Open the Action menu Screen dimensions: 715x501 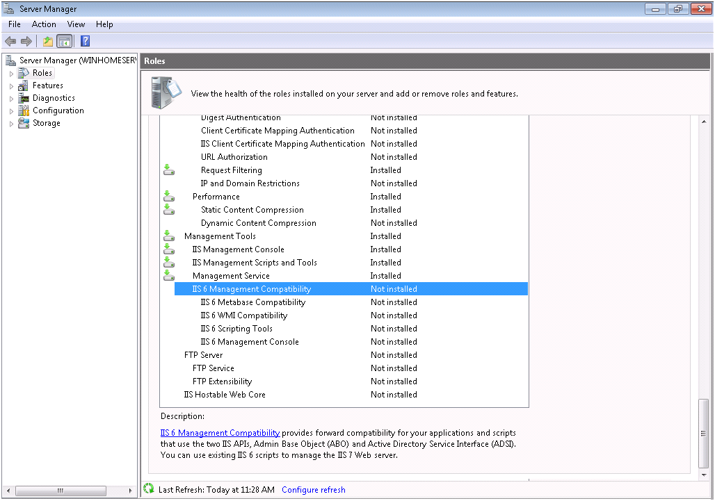pyautogui.click(x=44, y=24)
